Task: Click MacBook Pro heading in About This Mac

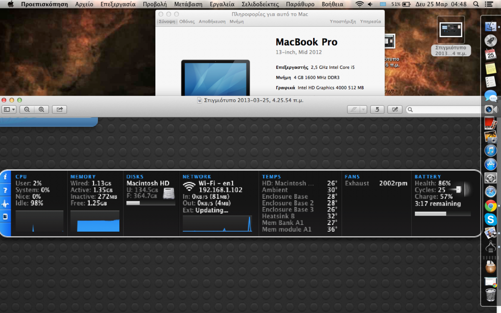Action: point(306,42)
